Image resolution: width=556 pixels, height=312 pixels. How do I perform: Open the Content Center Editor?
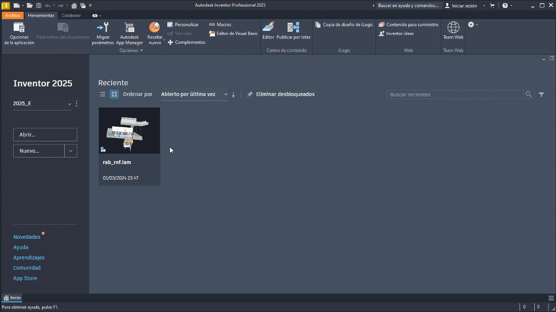coord(268,30)
